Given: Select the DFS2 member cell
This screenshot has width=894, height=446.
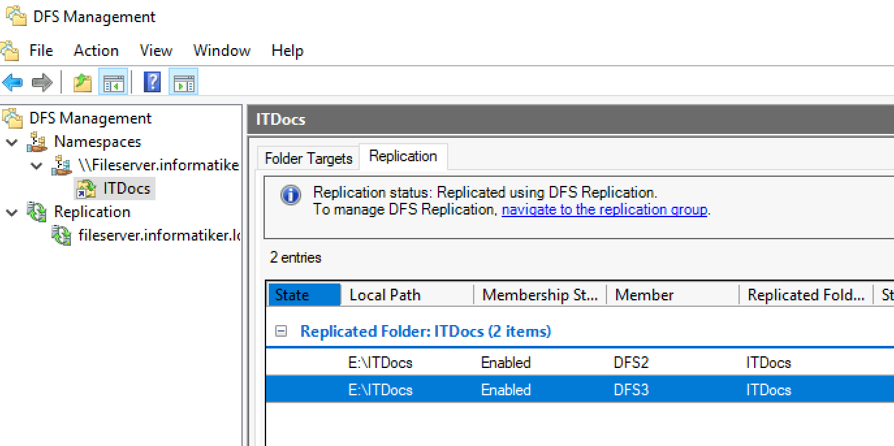Looking at the screenshot, I should click(632, 362).
